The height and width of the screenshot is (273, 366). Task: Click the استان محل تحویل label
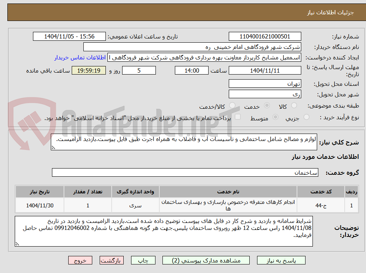pos(336,84)
